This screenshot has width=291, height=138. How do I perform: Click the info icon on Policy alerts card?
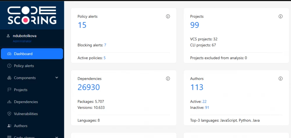tap(168, 17)
